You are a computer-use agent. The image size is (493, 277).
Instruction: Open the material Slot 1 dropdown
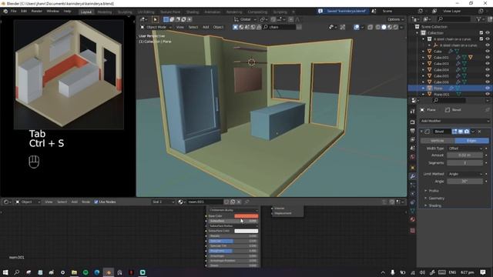[x=163, y=202]
